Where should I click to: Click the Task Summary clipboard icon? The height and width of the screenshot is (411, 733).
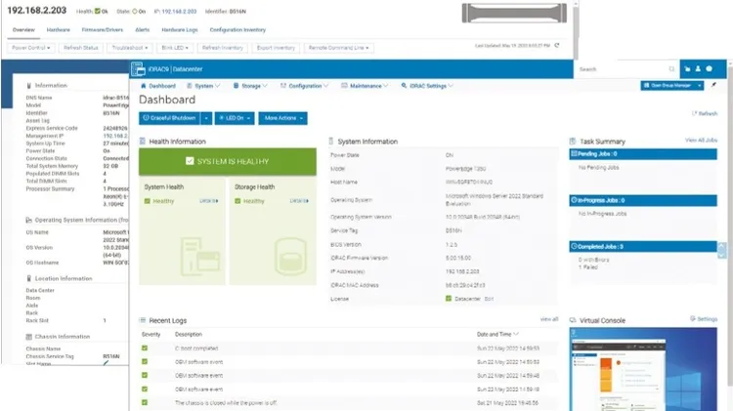click(x=573, y=142)
